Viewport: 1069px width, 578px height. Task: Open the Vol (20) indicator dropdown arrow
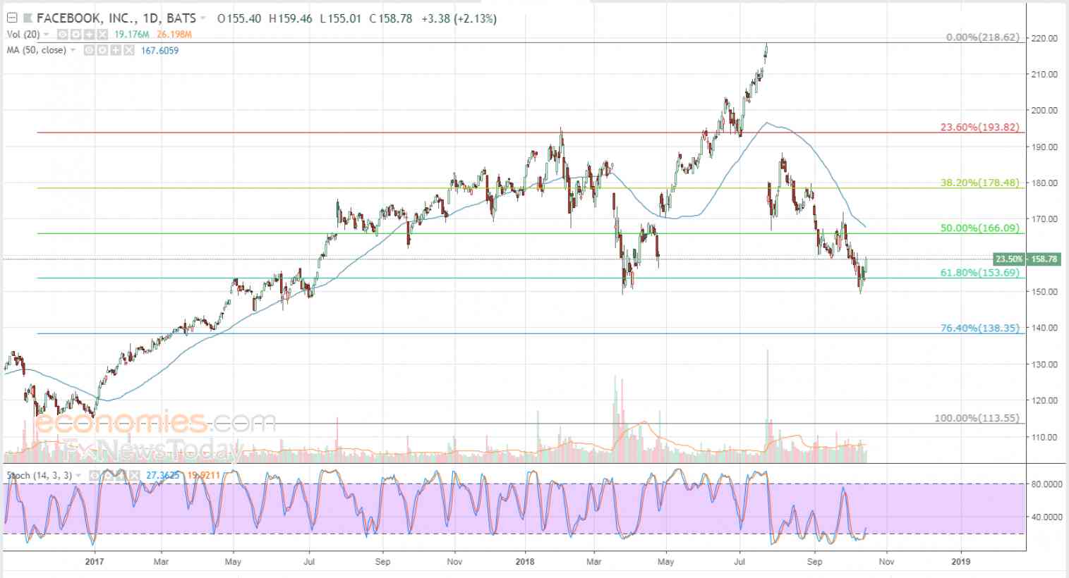pos(47,35)
